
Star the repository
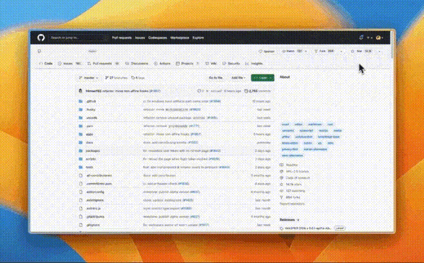point(361,51)
